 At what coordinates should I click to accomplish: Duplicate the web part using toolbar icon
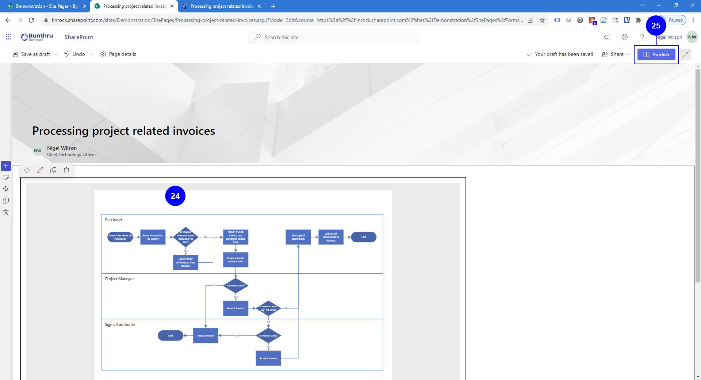pyautogui.click(x=53, y=170)
